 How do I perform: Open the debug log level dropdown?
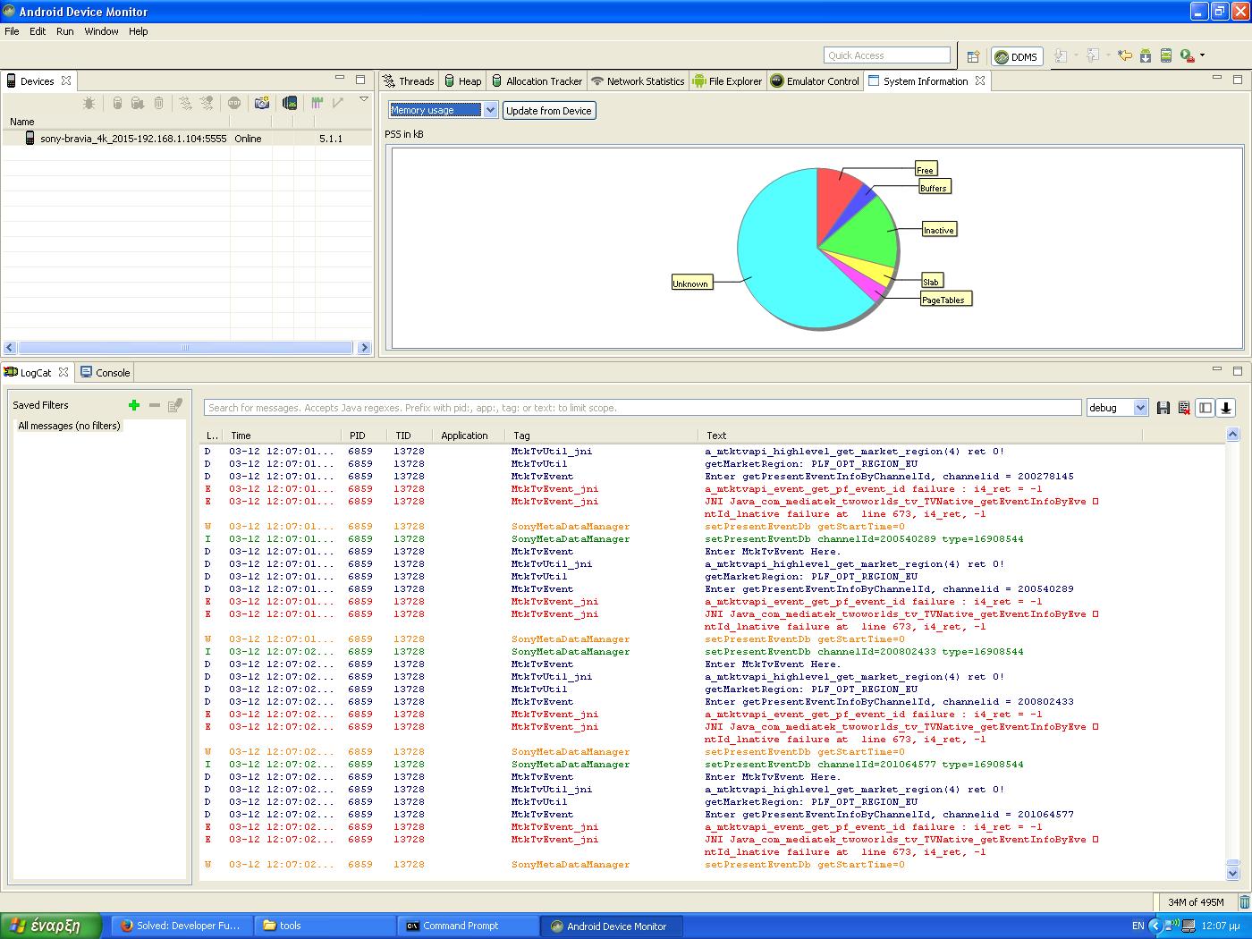1117,408
